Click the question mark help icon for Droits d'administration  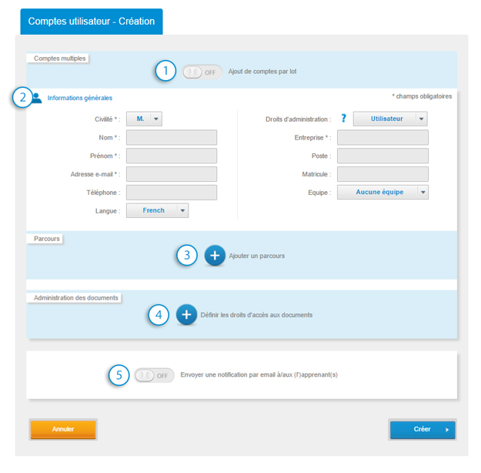(x=344, y=119)
